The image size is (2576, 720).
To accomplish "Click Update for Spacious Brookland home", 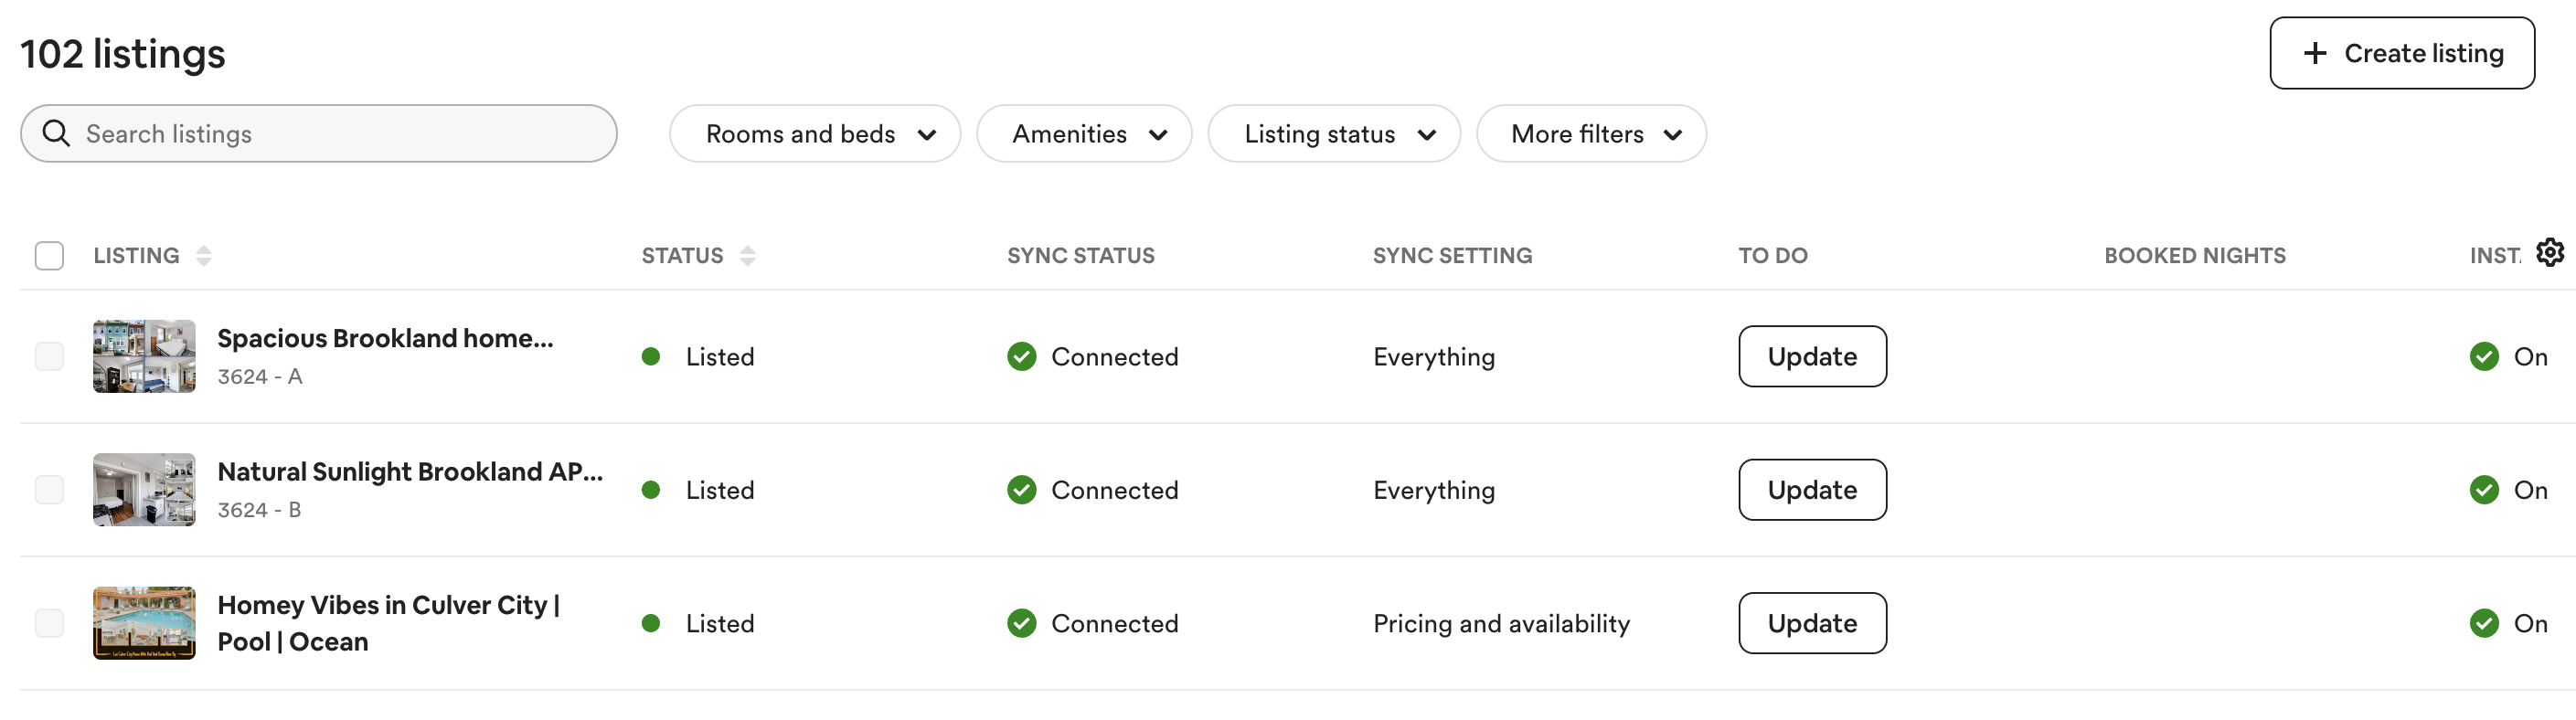I will [1812, 356].
